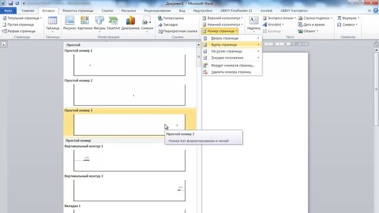Expand the Верхний колонтитул (Header) dropdown
This screenshot has height=213, width=379.
tap(242, 18)
